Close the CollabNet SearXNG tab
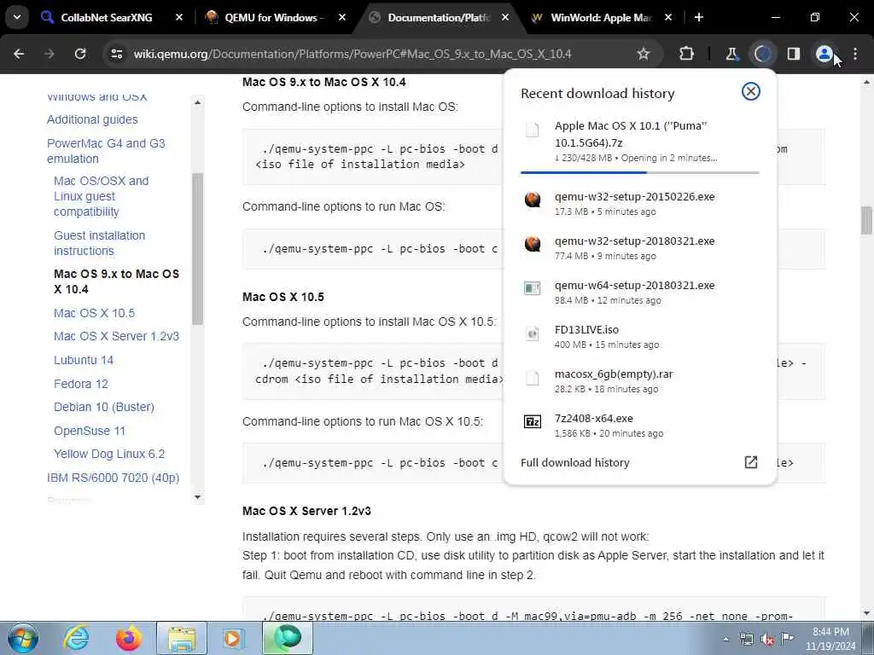Image resolution: width=874 pixels, height=655 pixels. point(179,17)
